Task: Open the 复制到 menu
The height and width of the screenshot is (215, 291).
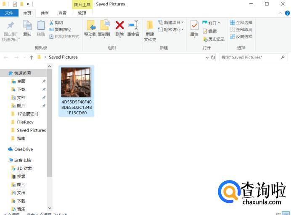Action: click(104, 29)
